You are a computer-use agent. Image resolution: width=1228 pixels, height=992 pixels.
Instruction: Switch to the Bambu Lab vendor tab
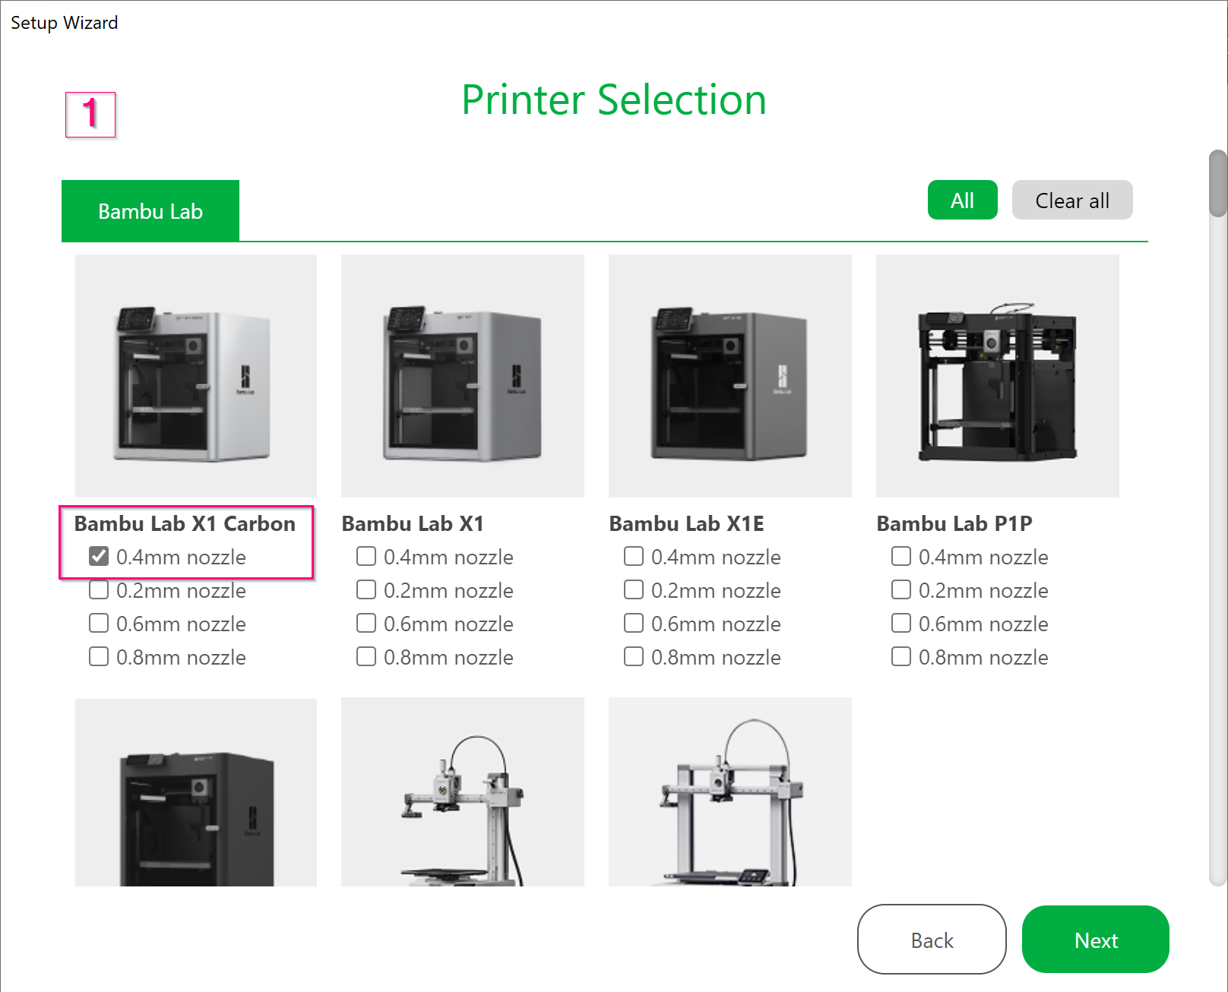pos(150,211)
